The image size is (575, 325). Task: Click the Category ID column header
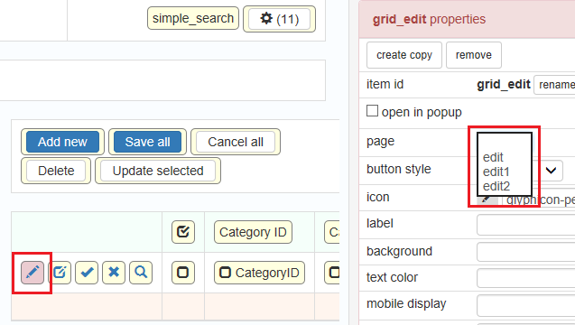click(253, 232)
